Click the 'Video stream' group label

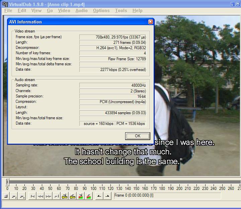point(25,31)
